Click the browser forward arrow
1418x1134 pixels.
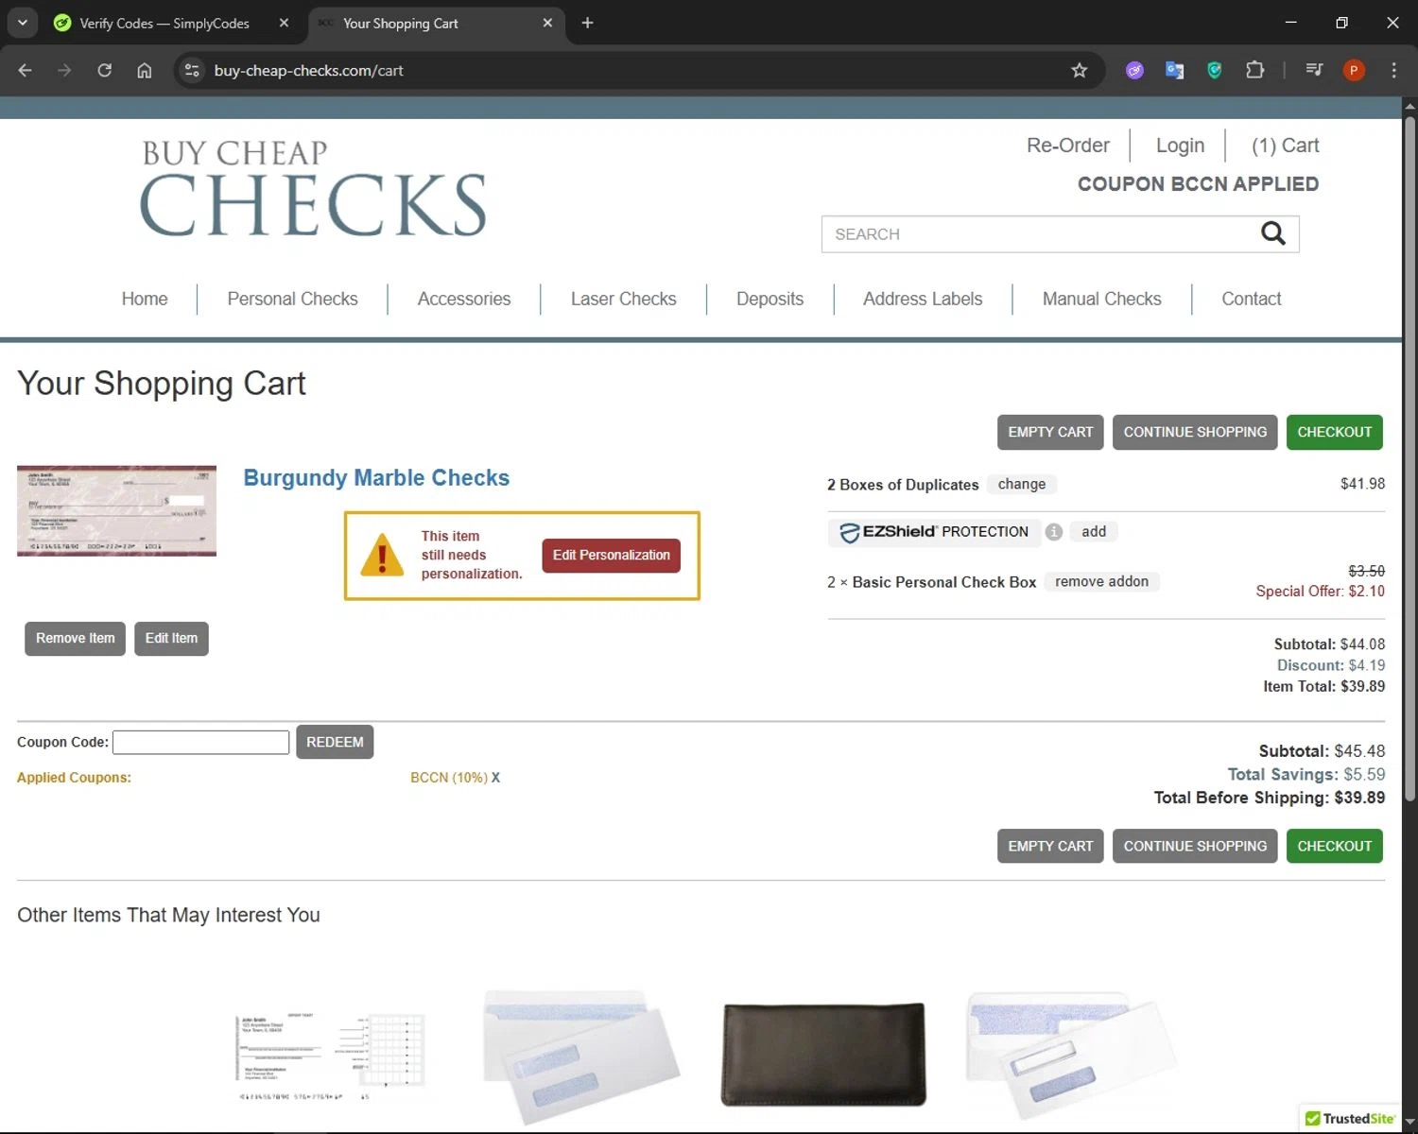[64, 70]
